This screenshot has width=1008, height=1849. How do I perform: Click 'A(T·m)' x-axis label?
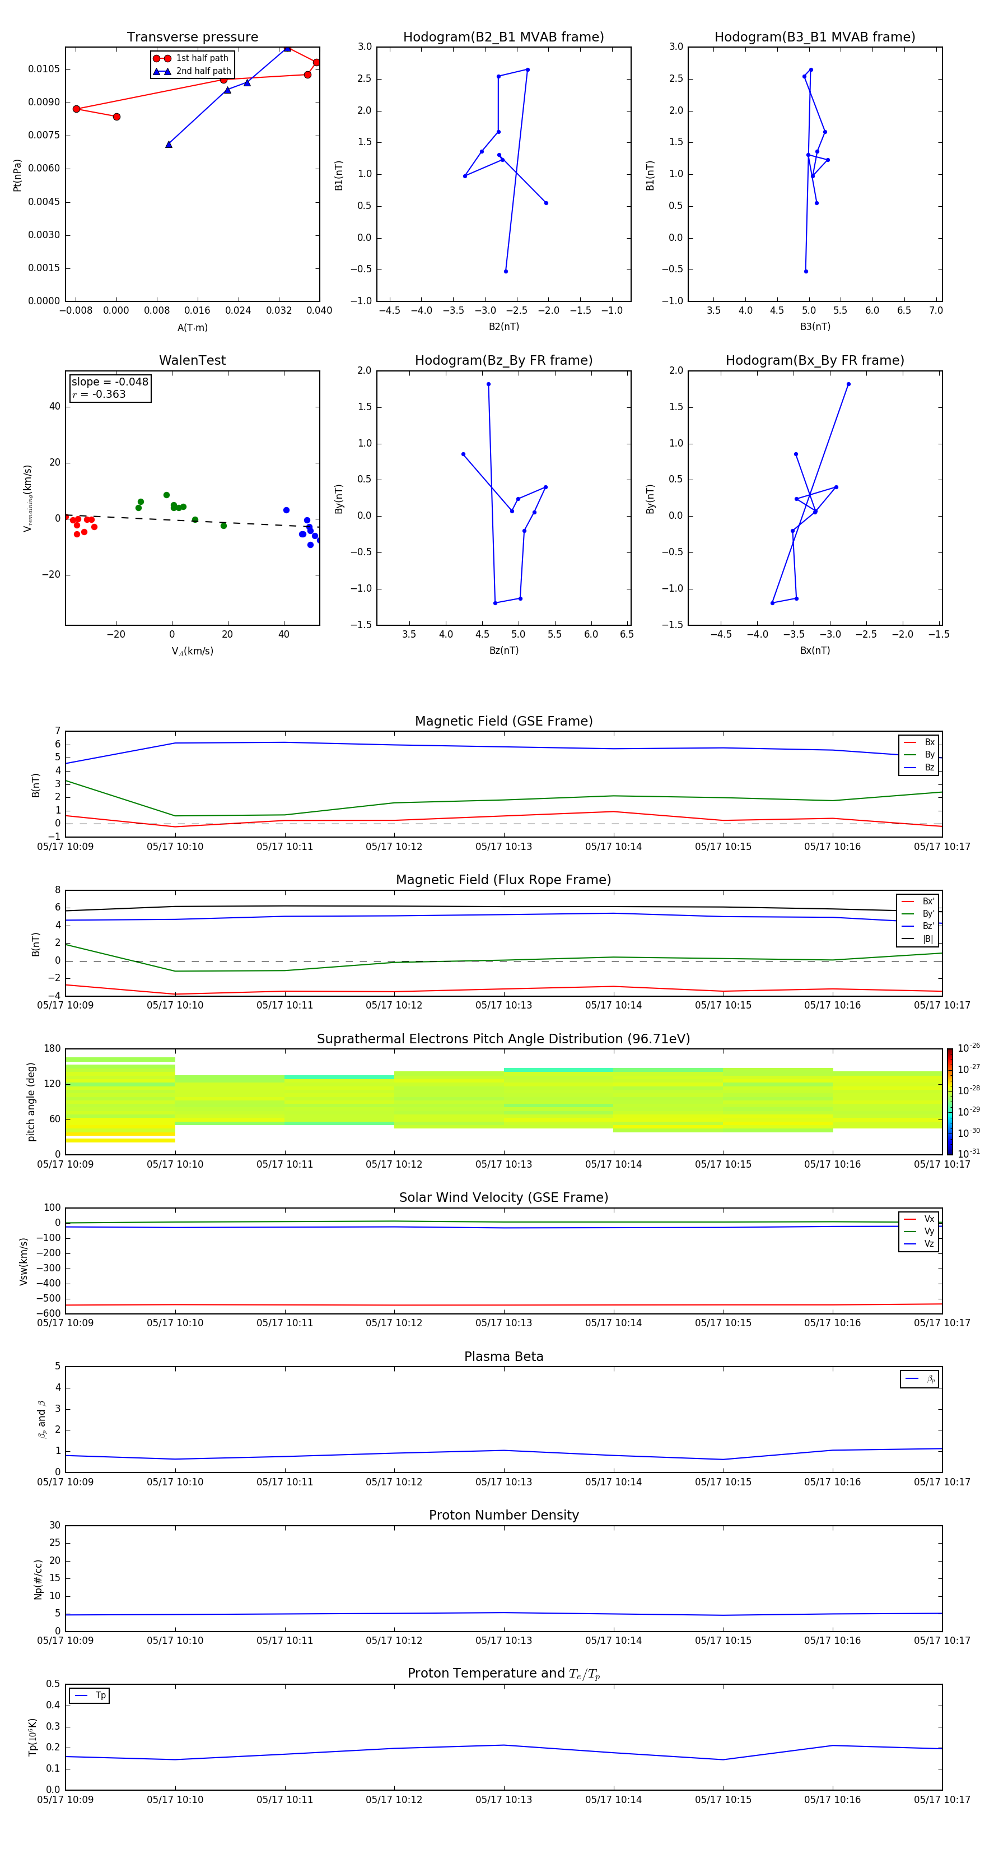pos(192,327)
